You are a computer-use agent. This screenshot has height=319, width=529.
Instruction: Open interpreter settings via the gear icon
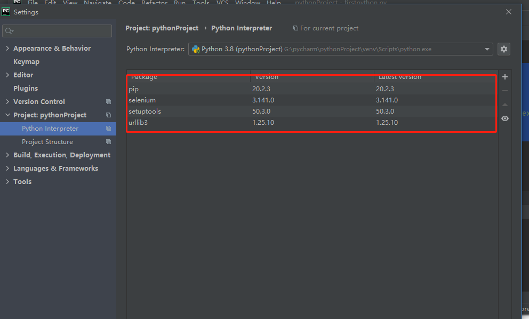[x=504, y=49]
